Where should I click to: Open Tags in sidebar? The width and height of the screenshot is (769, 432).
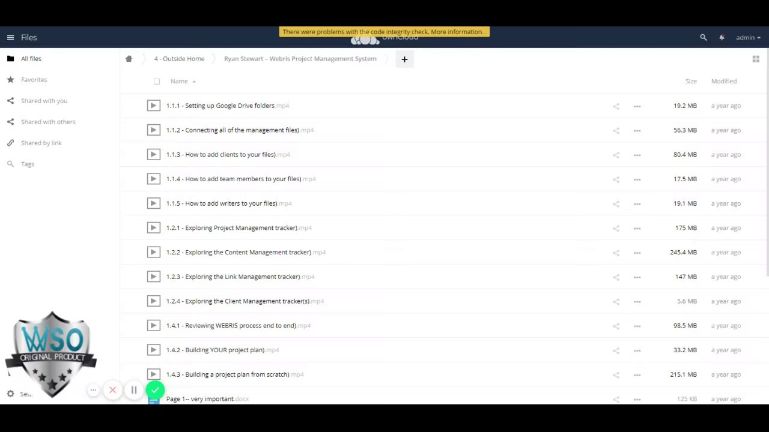tap(27, 164)
